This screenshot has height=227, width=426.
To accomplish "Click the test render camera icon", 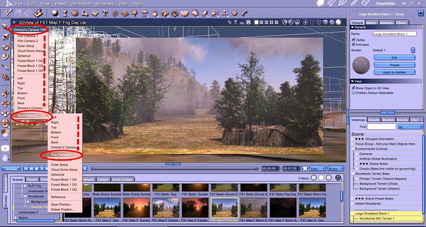I will coord(5,148).
